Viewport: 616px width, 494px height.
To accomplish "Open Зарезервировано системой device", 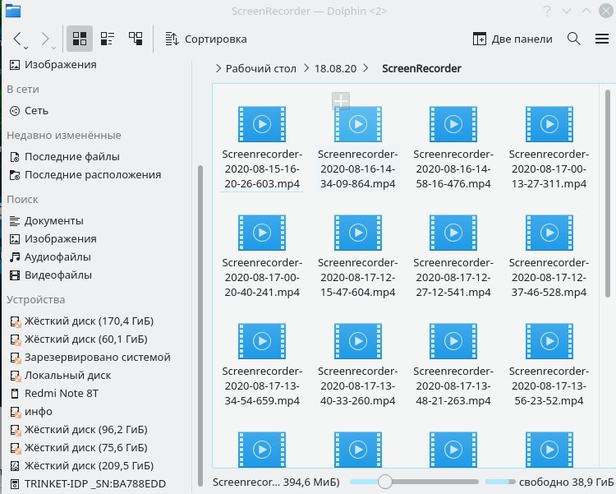I will click(x=90, y=357).
